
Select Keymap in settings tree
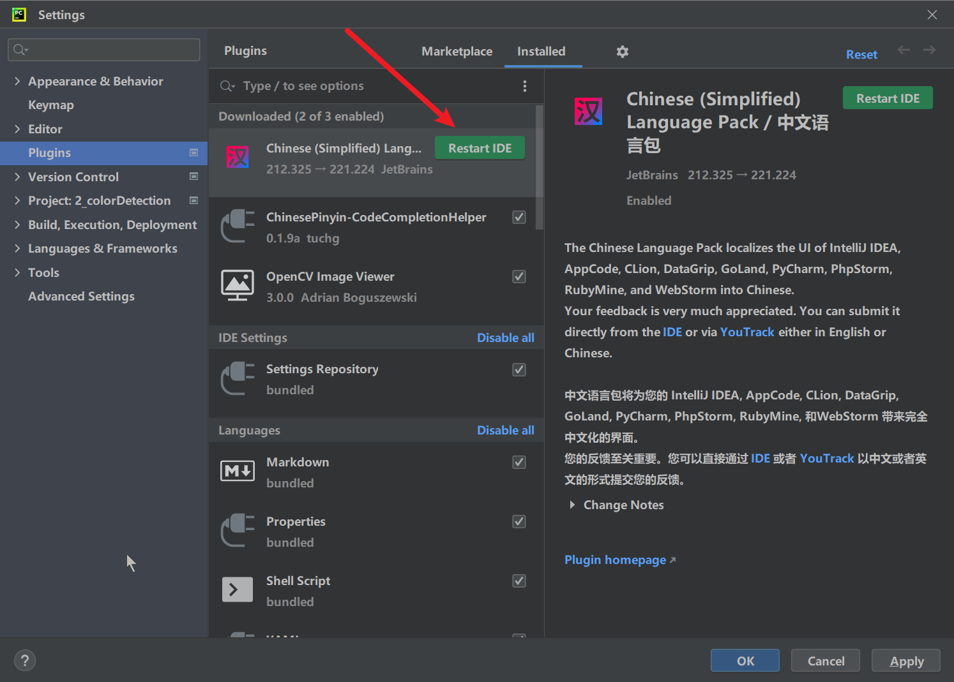click(x=51, y=105)
